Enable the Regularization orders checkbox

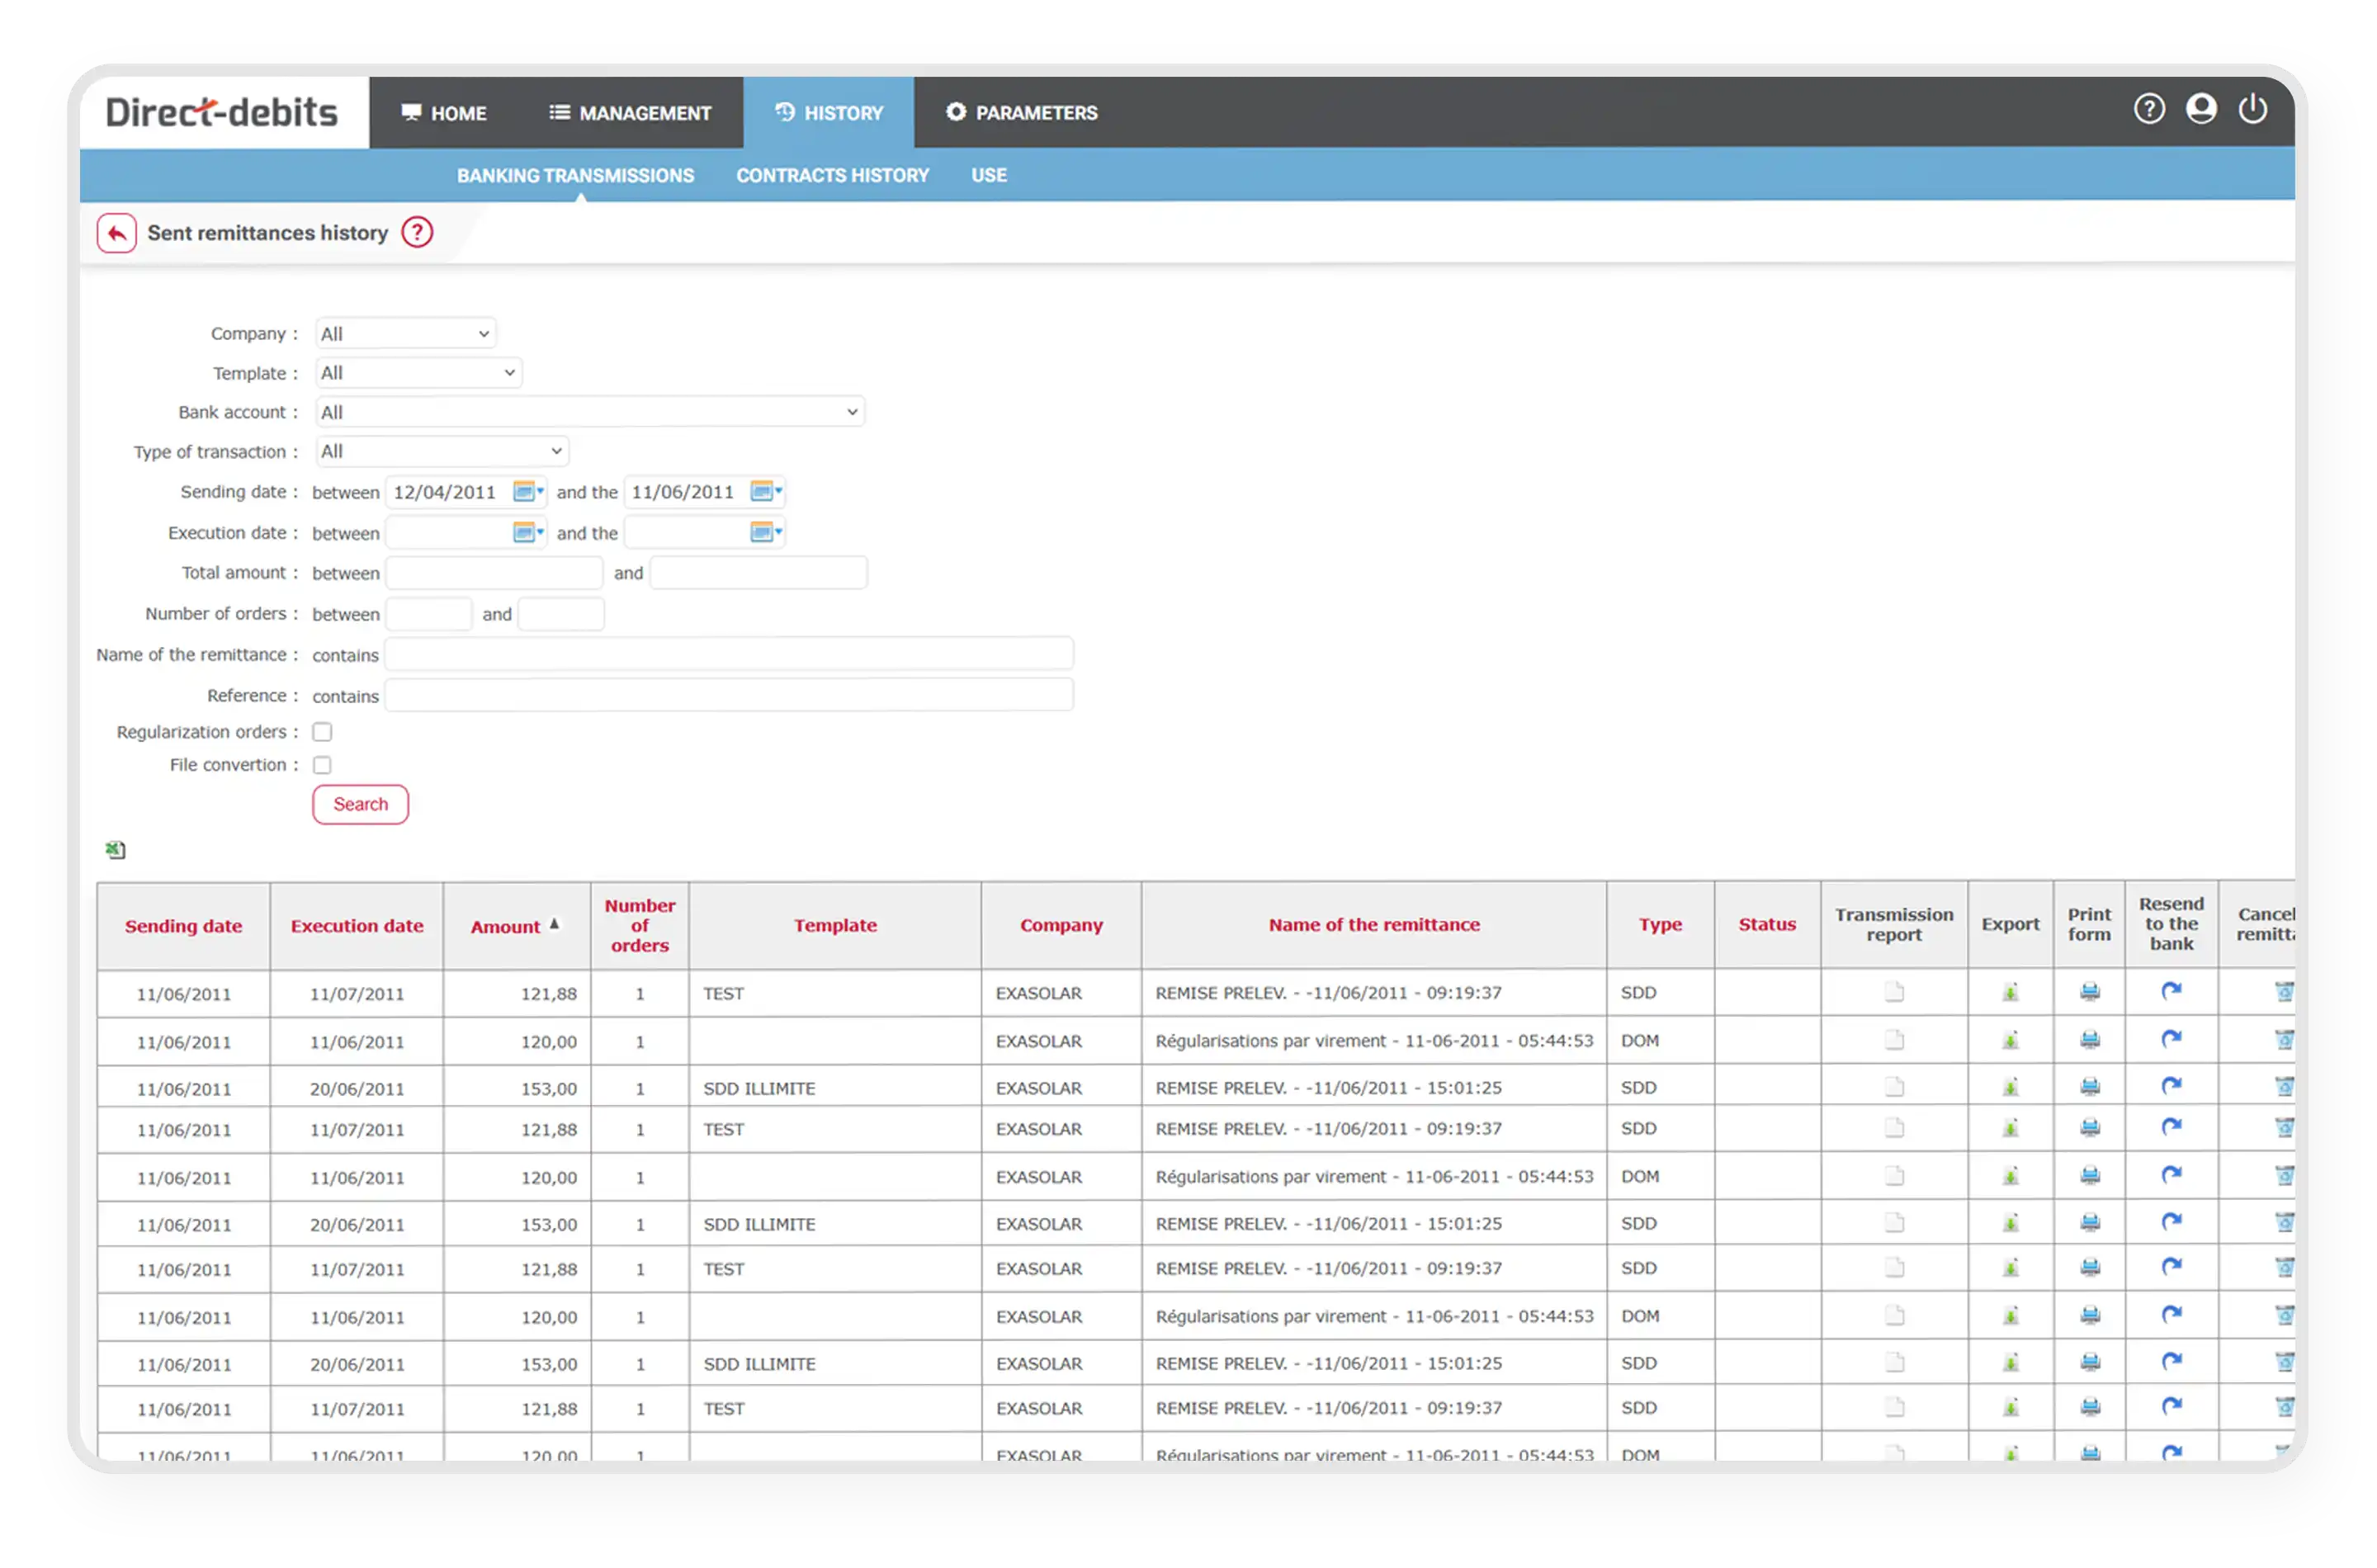(322, 732)
